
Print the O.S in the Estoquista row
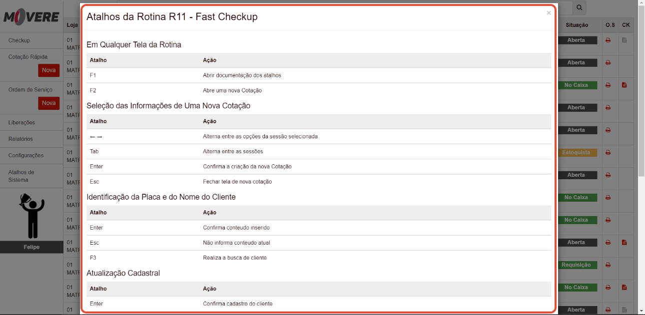608,152
